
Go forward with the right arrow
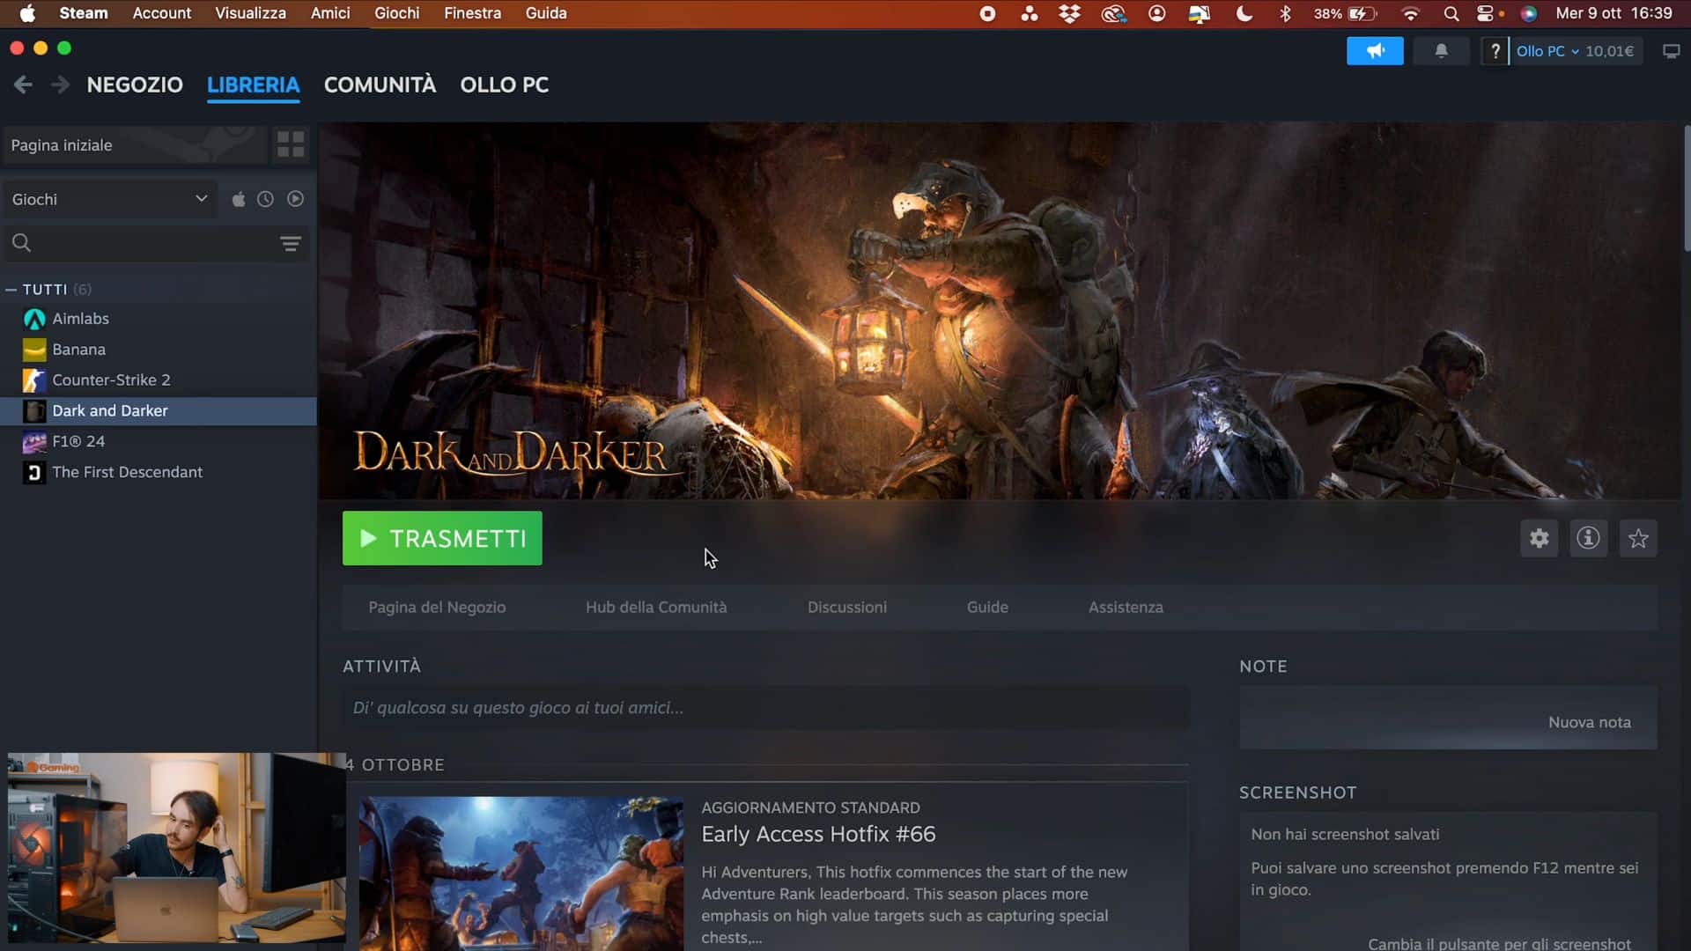point(59,85)
